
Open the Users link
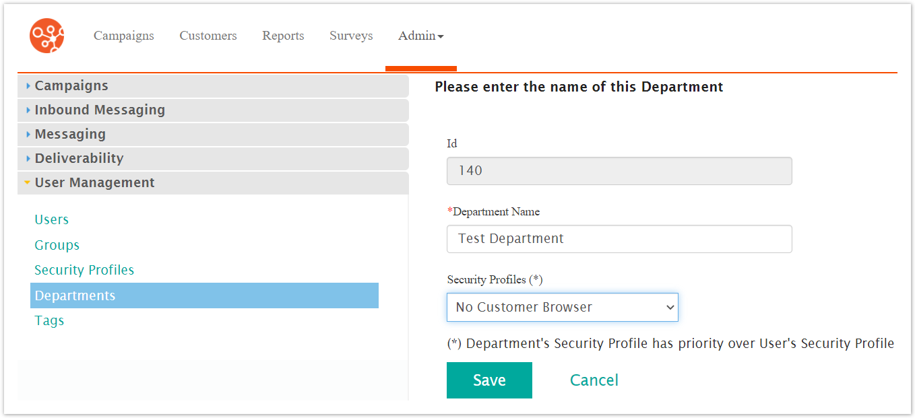(x=52, y=219)
